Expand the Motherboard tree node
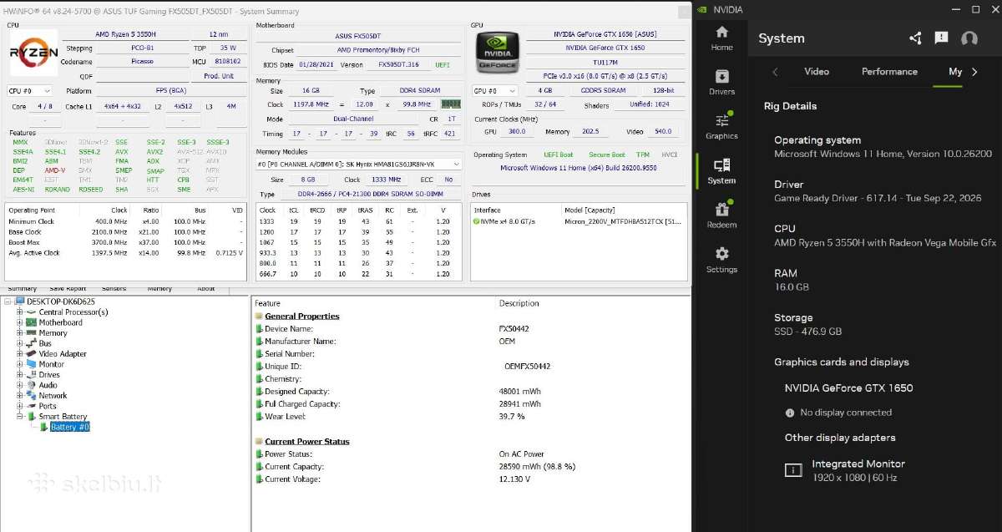 pyautogui.click(x=19, y=322)
